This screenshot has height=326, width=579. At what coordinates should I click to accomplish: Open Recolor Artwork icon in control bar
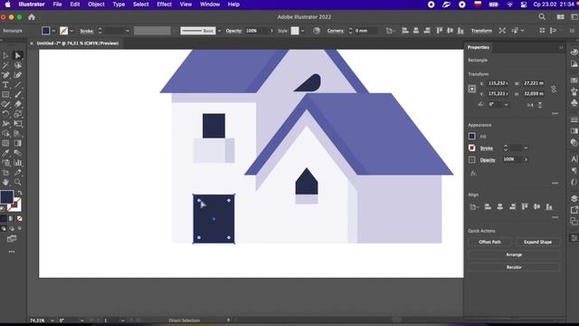point(317,31)
